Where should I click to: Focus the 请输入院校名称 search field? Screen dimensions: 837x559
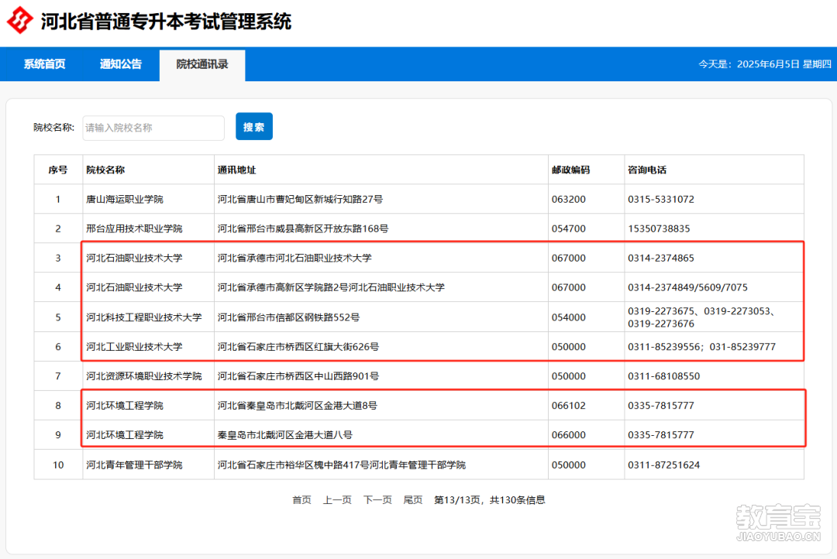153,128
